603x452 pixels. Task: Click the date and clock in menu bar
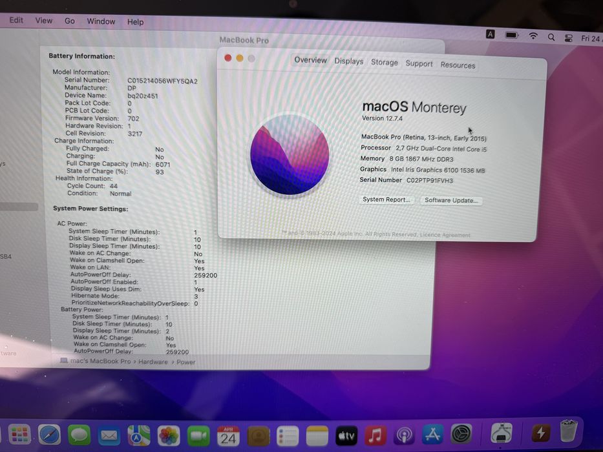[x=591, y=39]
